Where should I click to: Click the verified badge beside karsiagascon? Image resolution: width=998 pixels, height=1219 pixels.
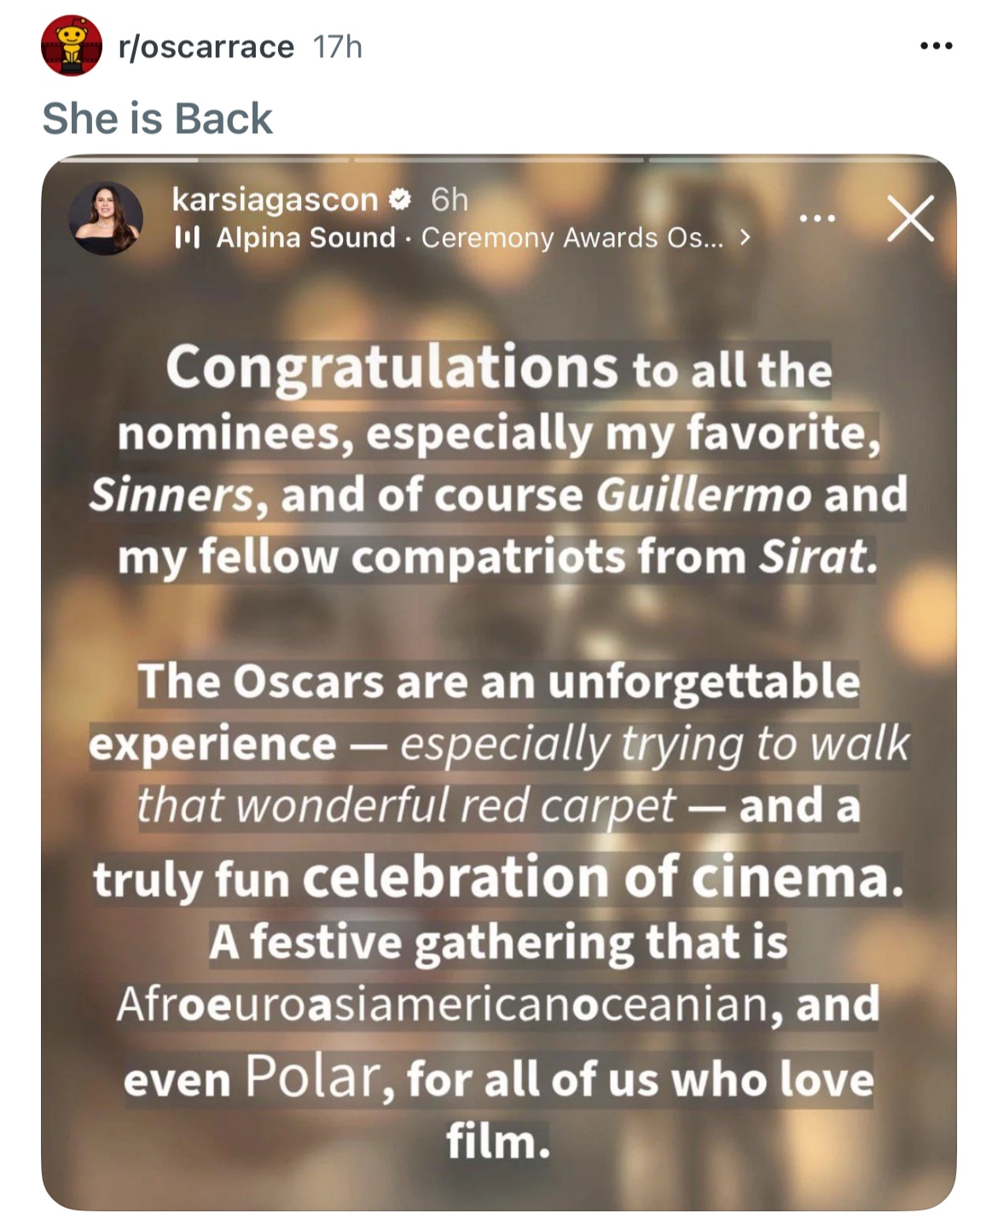(399, 200)
